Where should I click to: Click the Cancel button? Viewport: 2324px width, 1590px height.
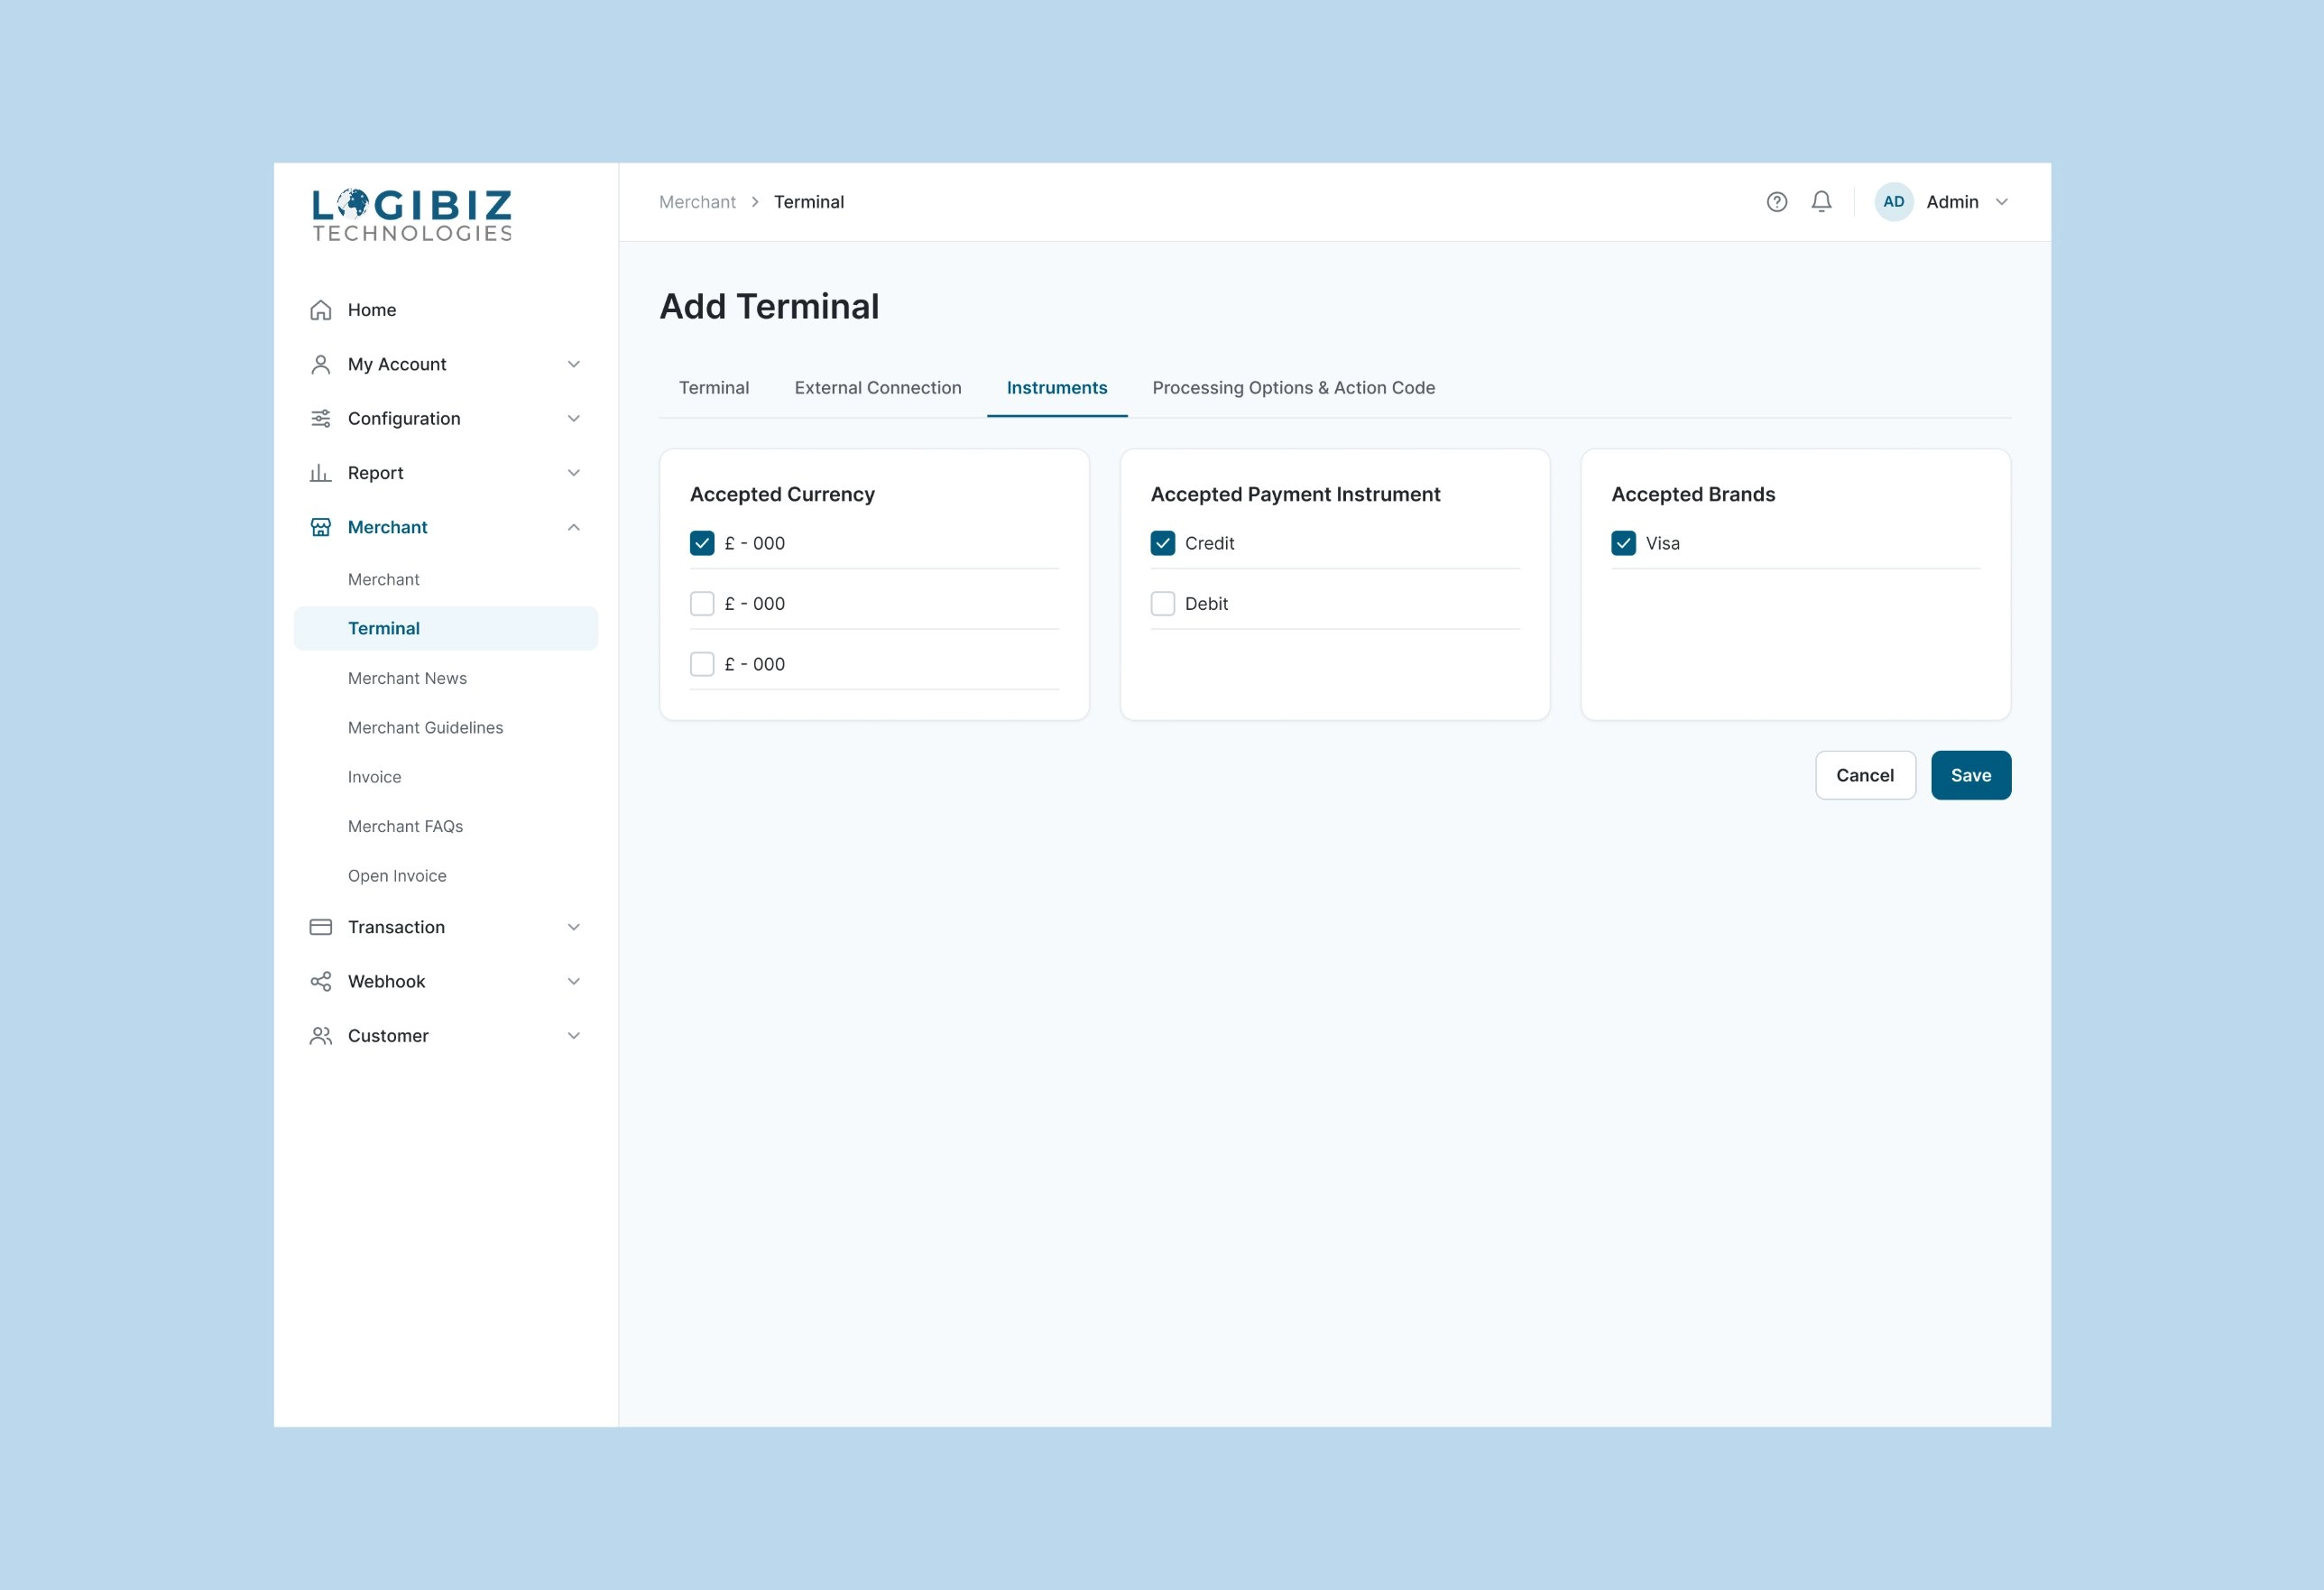[x=1865, y=775]
